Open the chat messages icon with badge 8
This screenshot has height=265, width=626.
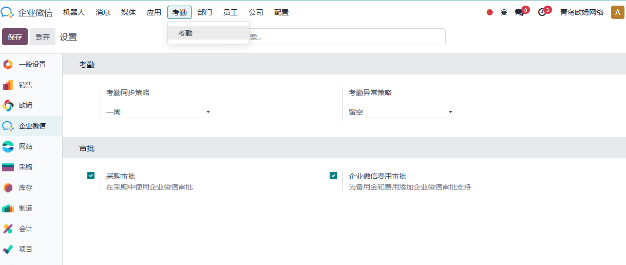point(519,12)
